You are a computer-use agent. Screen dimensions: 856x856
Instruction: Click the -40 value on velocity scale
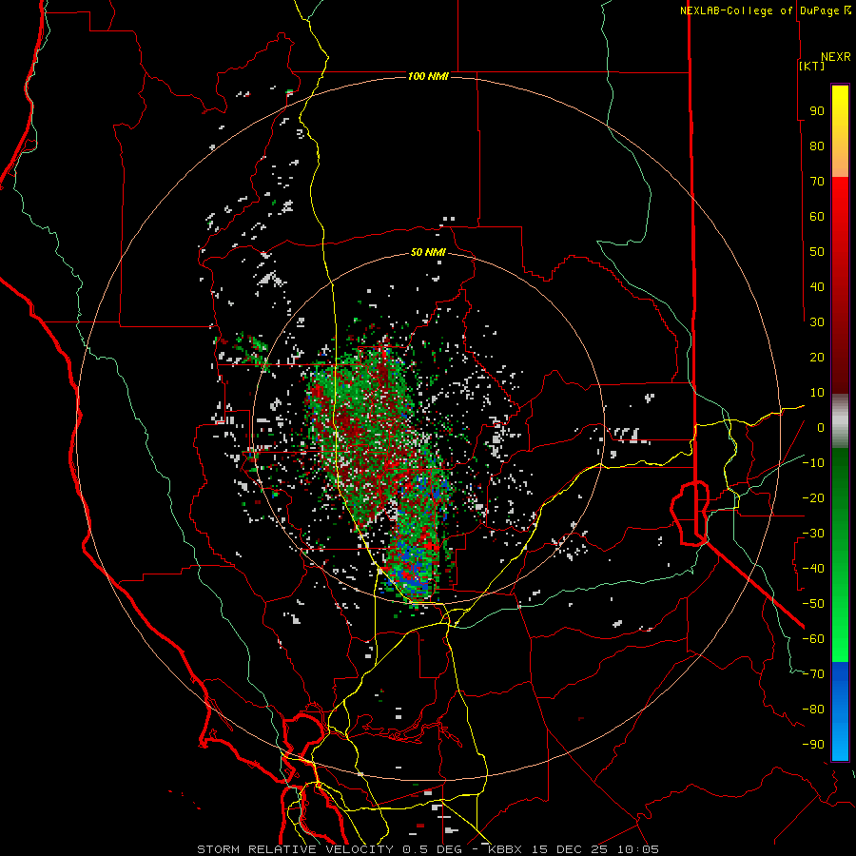point(813,569)
